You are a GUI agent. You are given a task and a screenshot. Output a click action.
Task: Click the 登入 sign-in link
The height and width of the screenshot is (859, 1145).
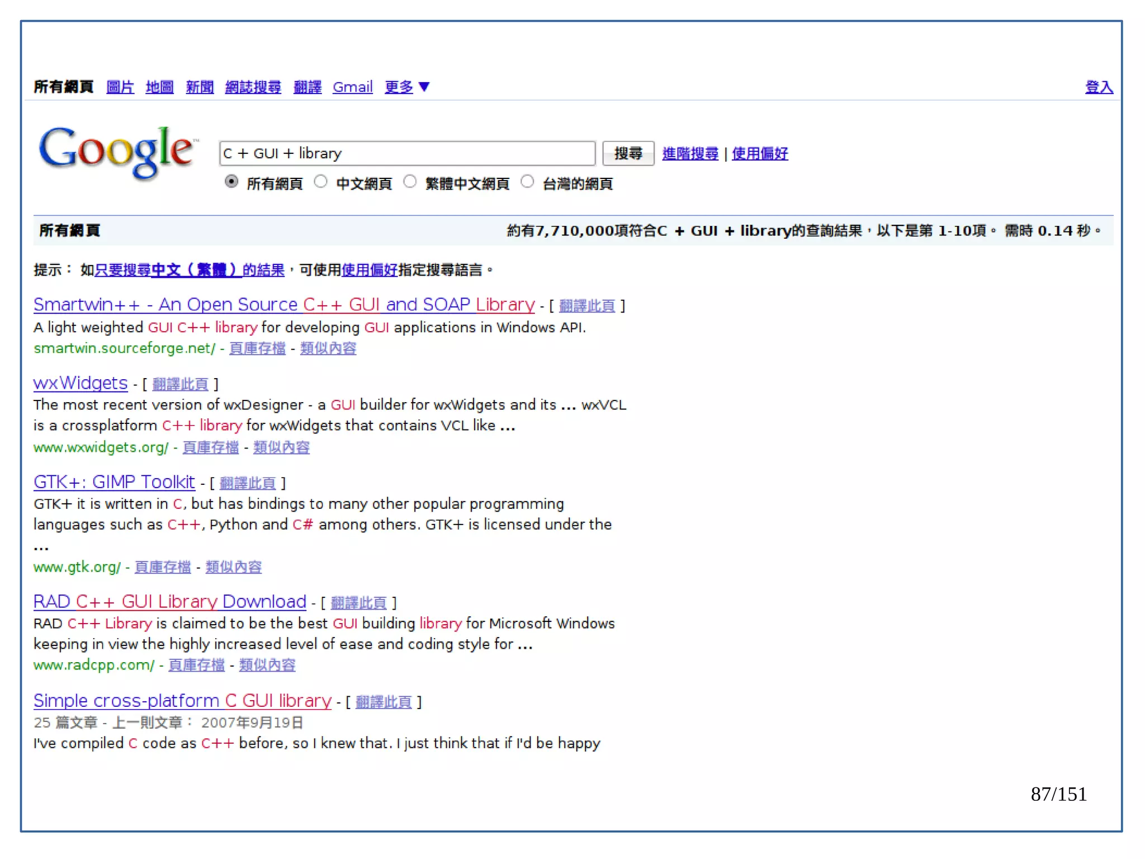click(x=1099, y=87)
